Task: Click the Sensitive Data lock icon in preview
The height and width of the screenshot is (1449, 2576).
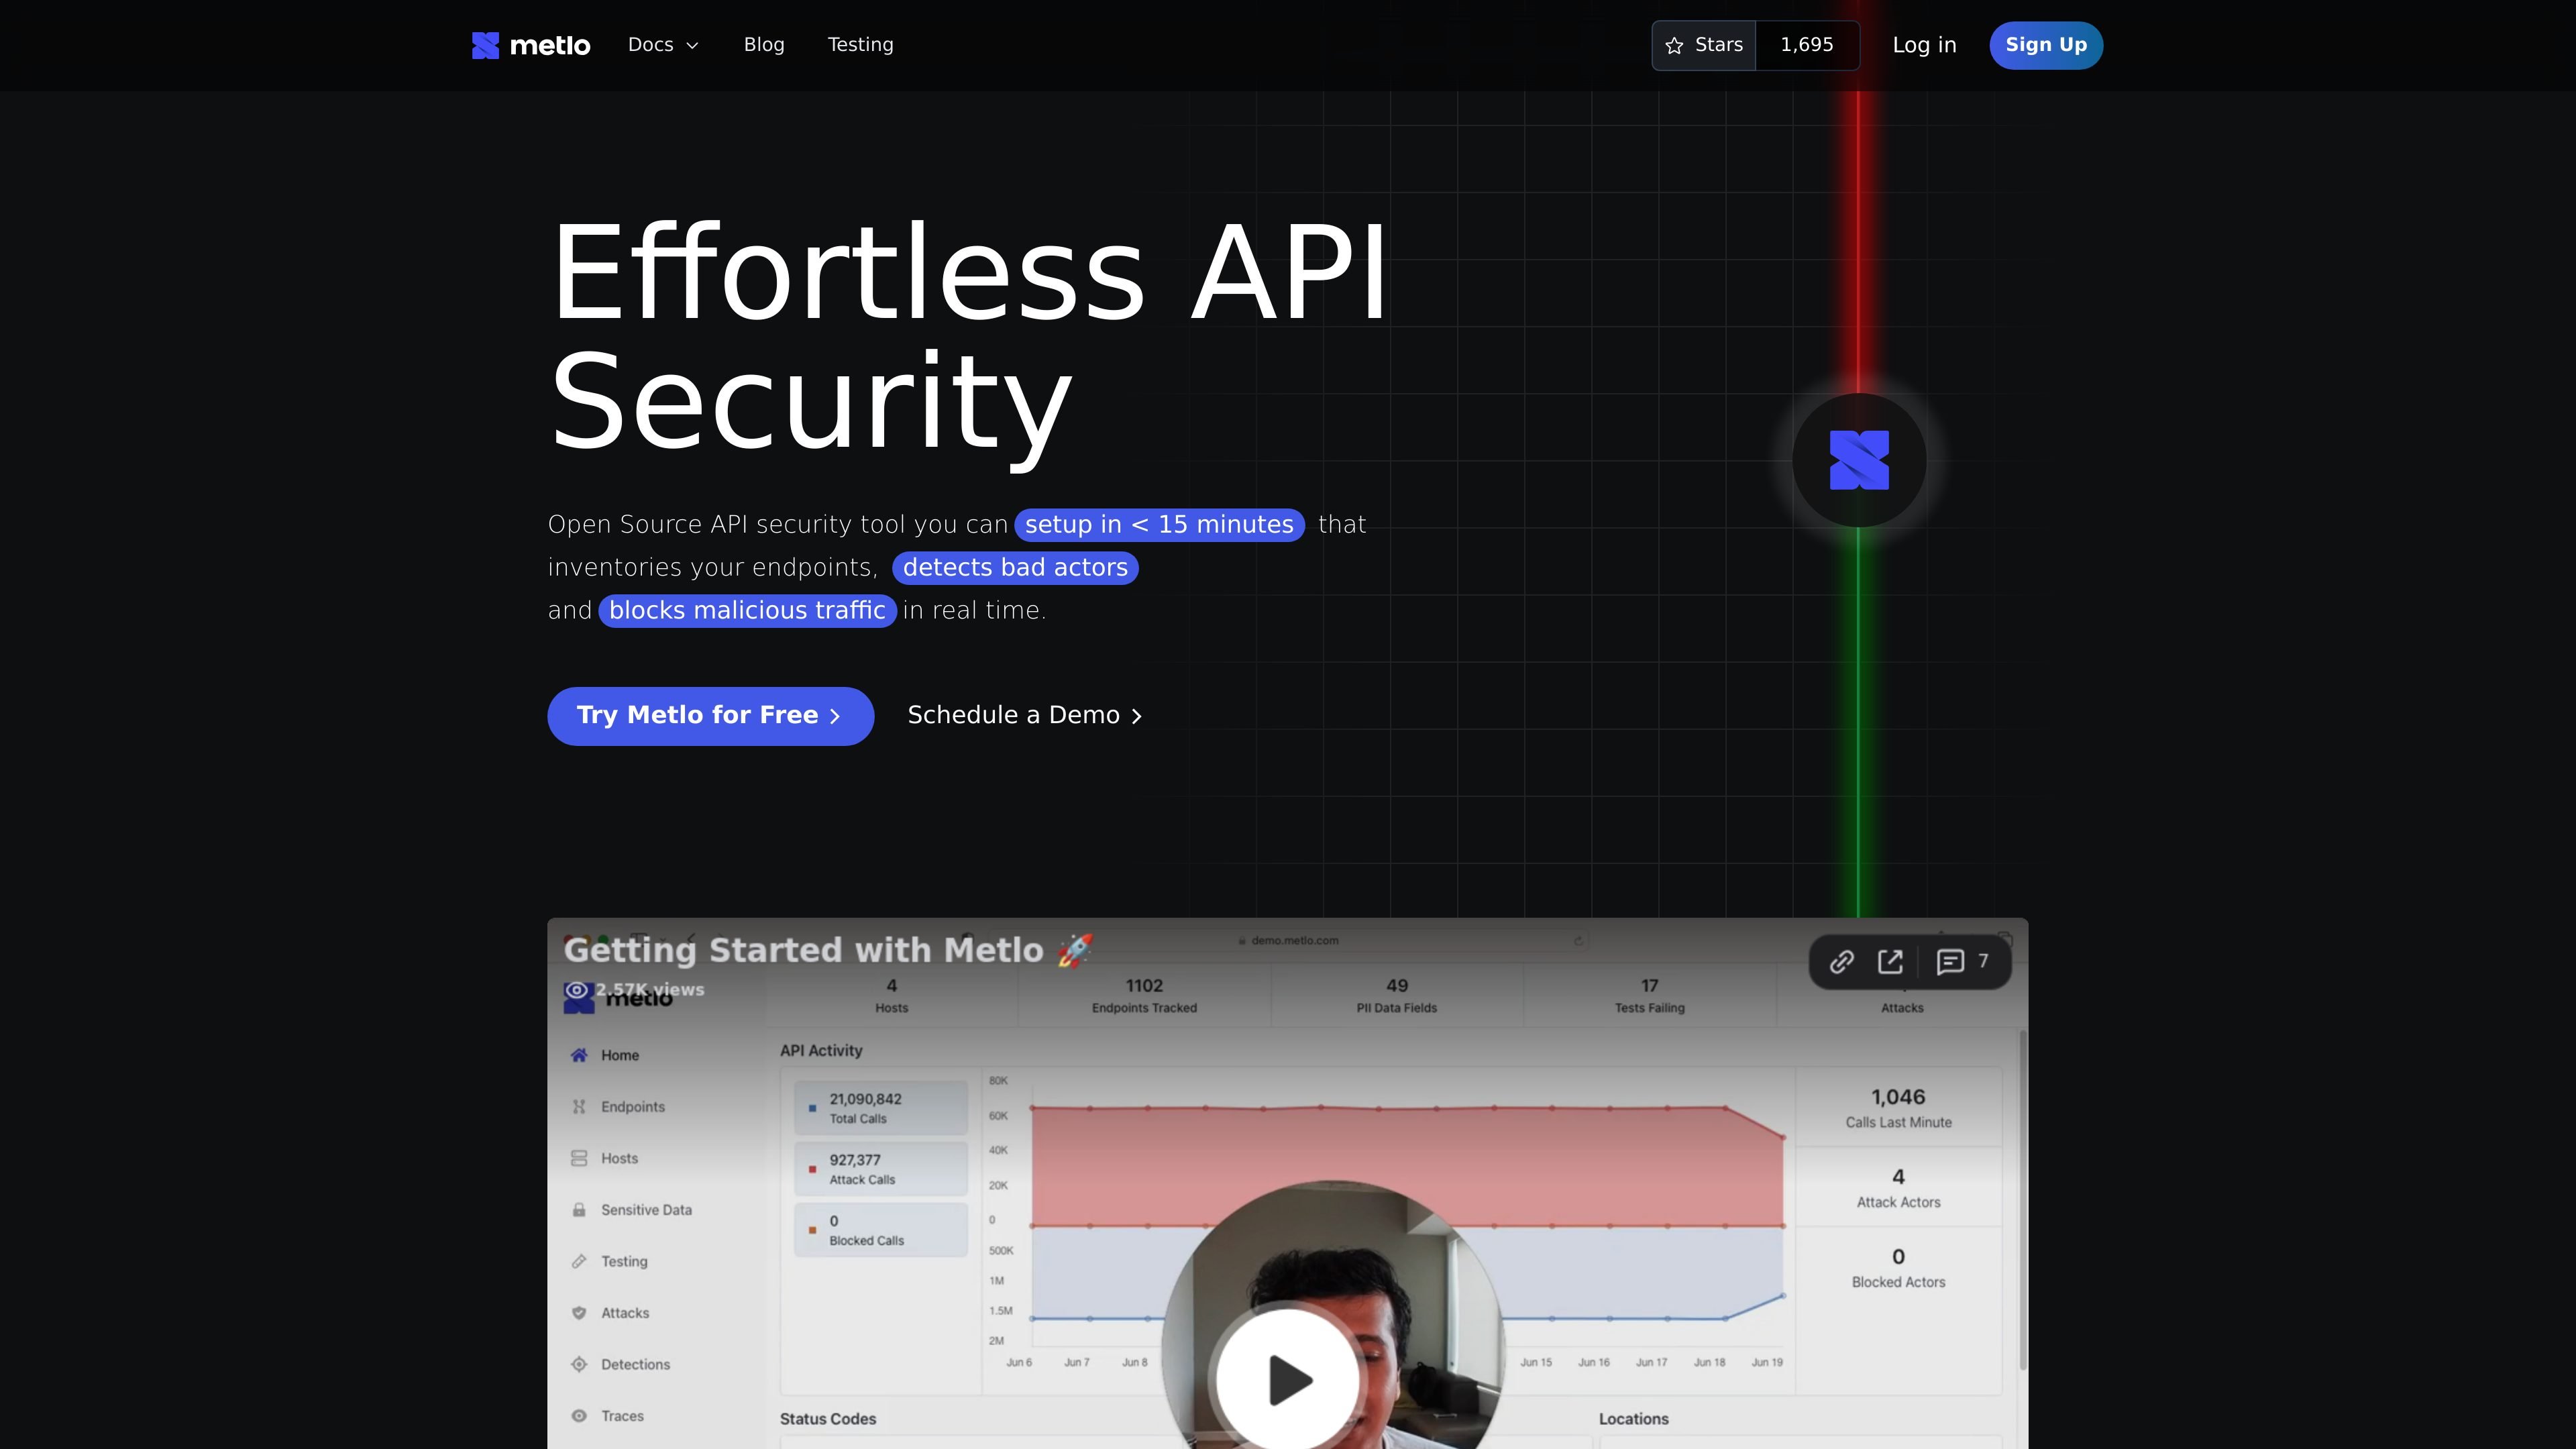Action: tap(579, 1210)
